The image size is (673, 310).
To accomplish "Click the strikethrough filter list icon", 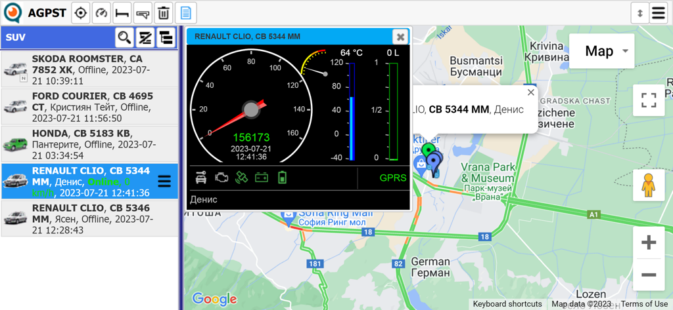I will point(145,37).
